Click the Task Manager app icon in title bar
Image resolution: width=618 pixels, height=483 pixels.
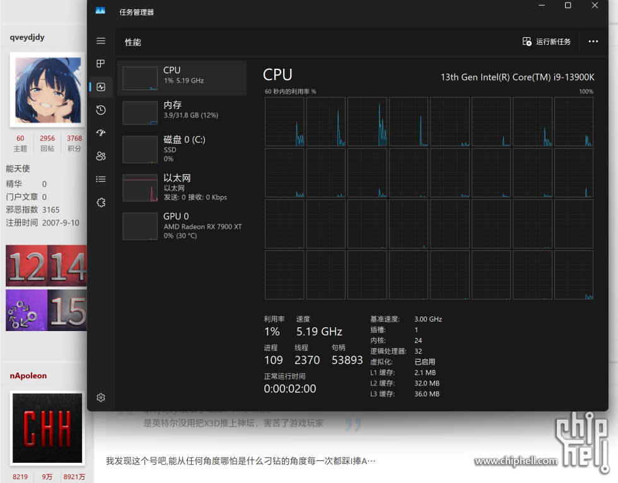100,11
